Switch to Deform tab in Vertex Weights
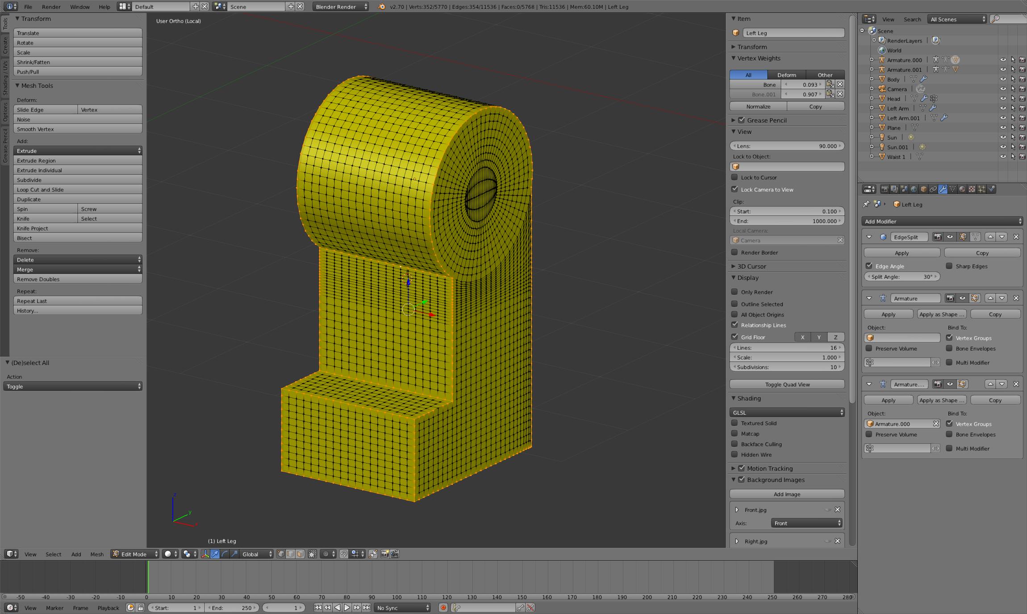The image size is (1027, 614). pos(787,75)
